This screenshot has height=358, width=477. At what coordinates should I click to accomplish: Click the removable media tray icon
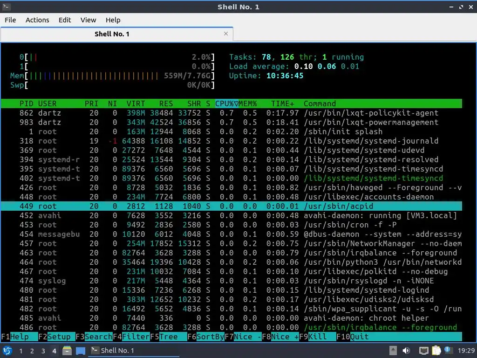(393, 351)
